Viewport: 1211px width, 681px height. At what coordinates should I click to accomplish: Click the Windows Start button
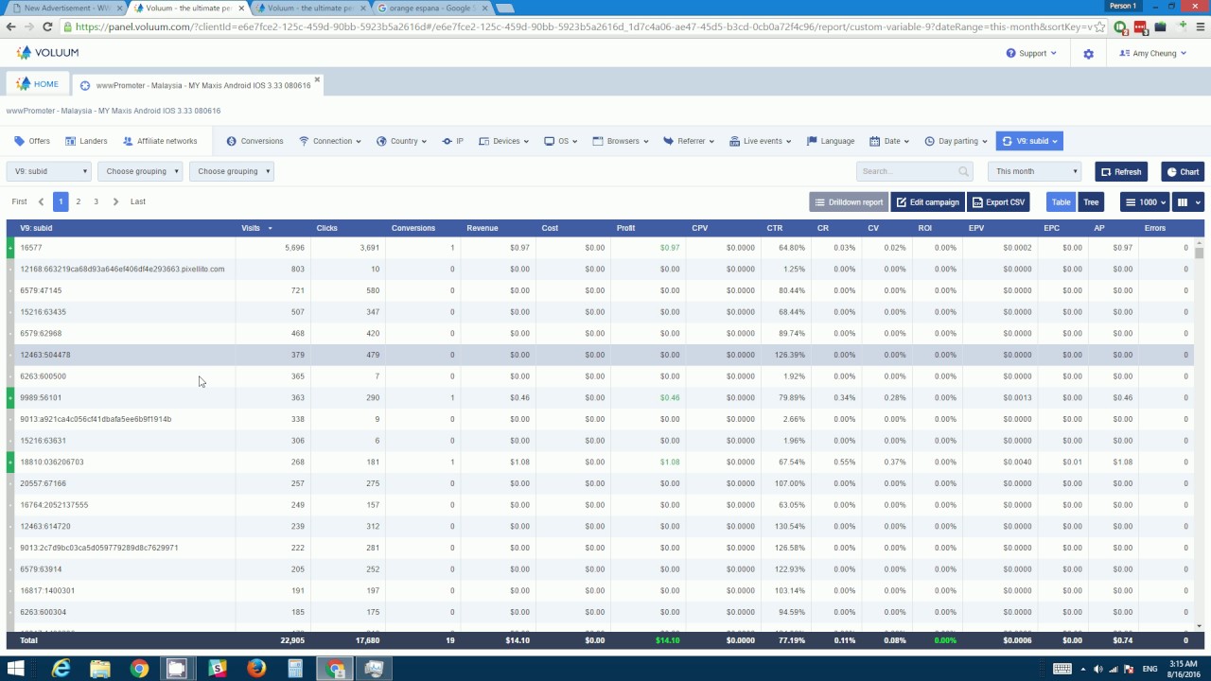17,669
